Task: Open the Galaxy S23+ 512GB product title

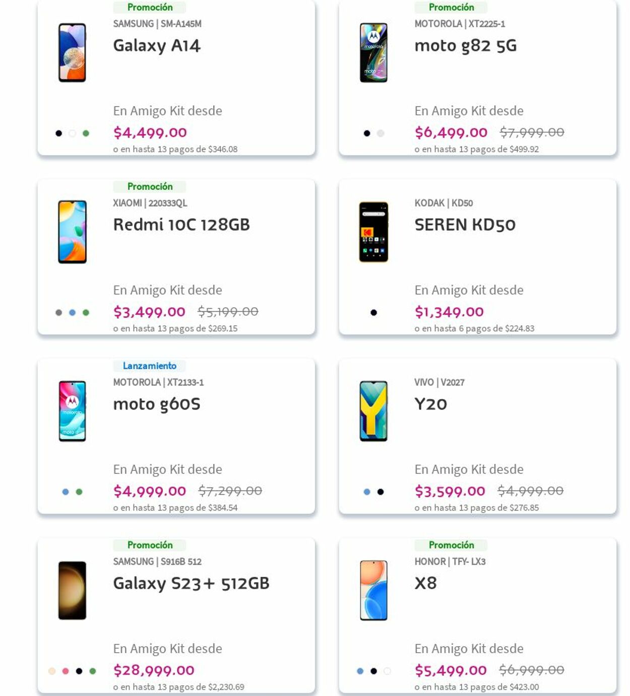Action: click(191, 583)
